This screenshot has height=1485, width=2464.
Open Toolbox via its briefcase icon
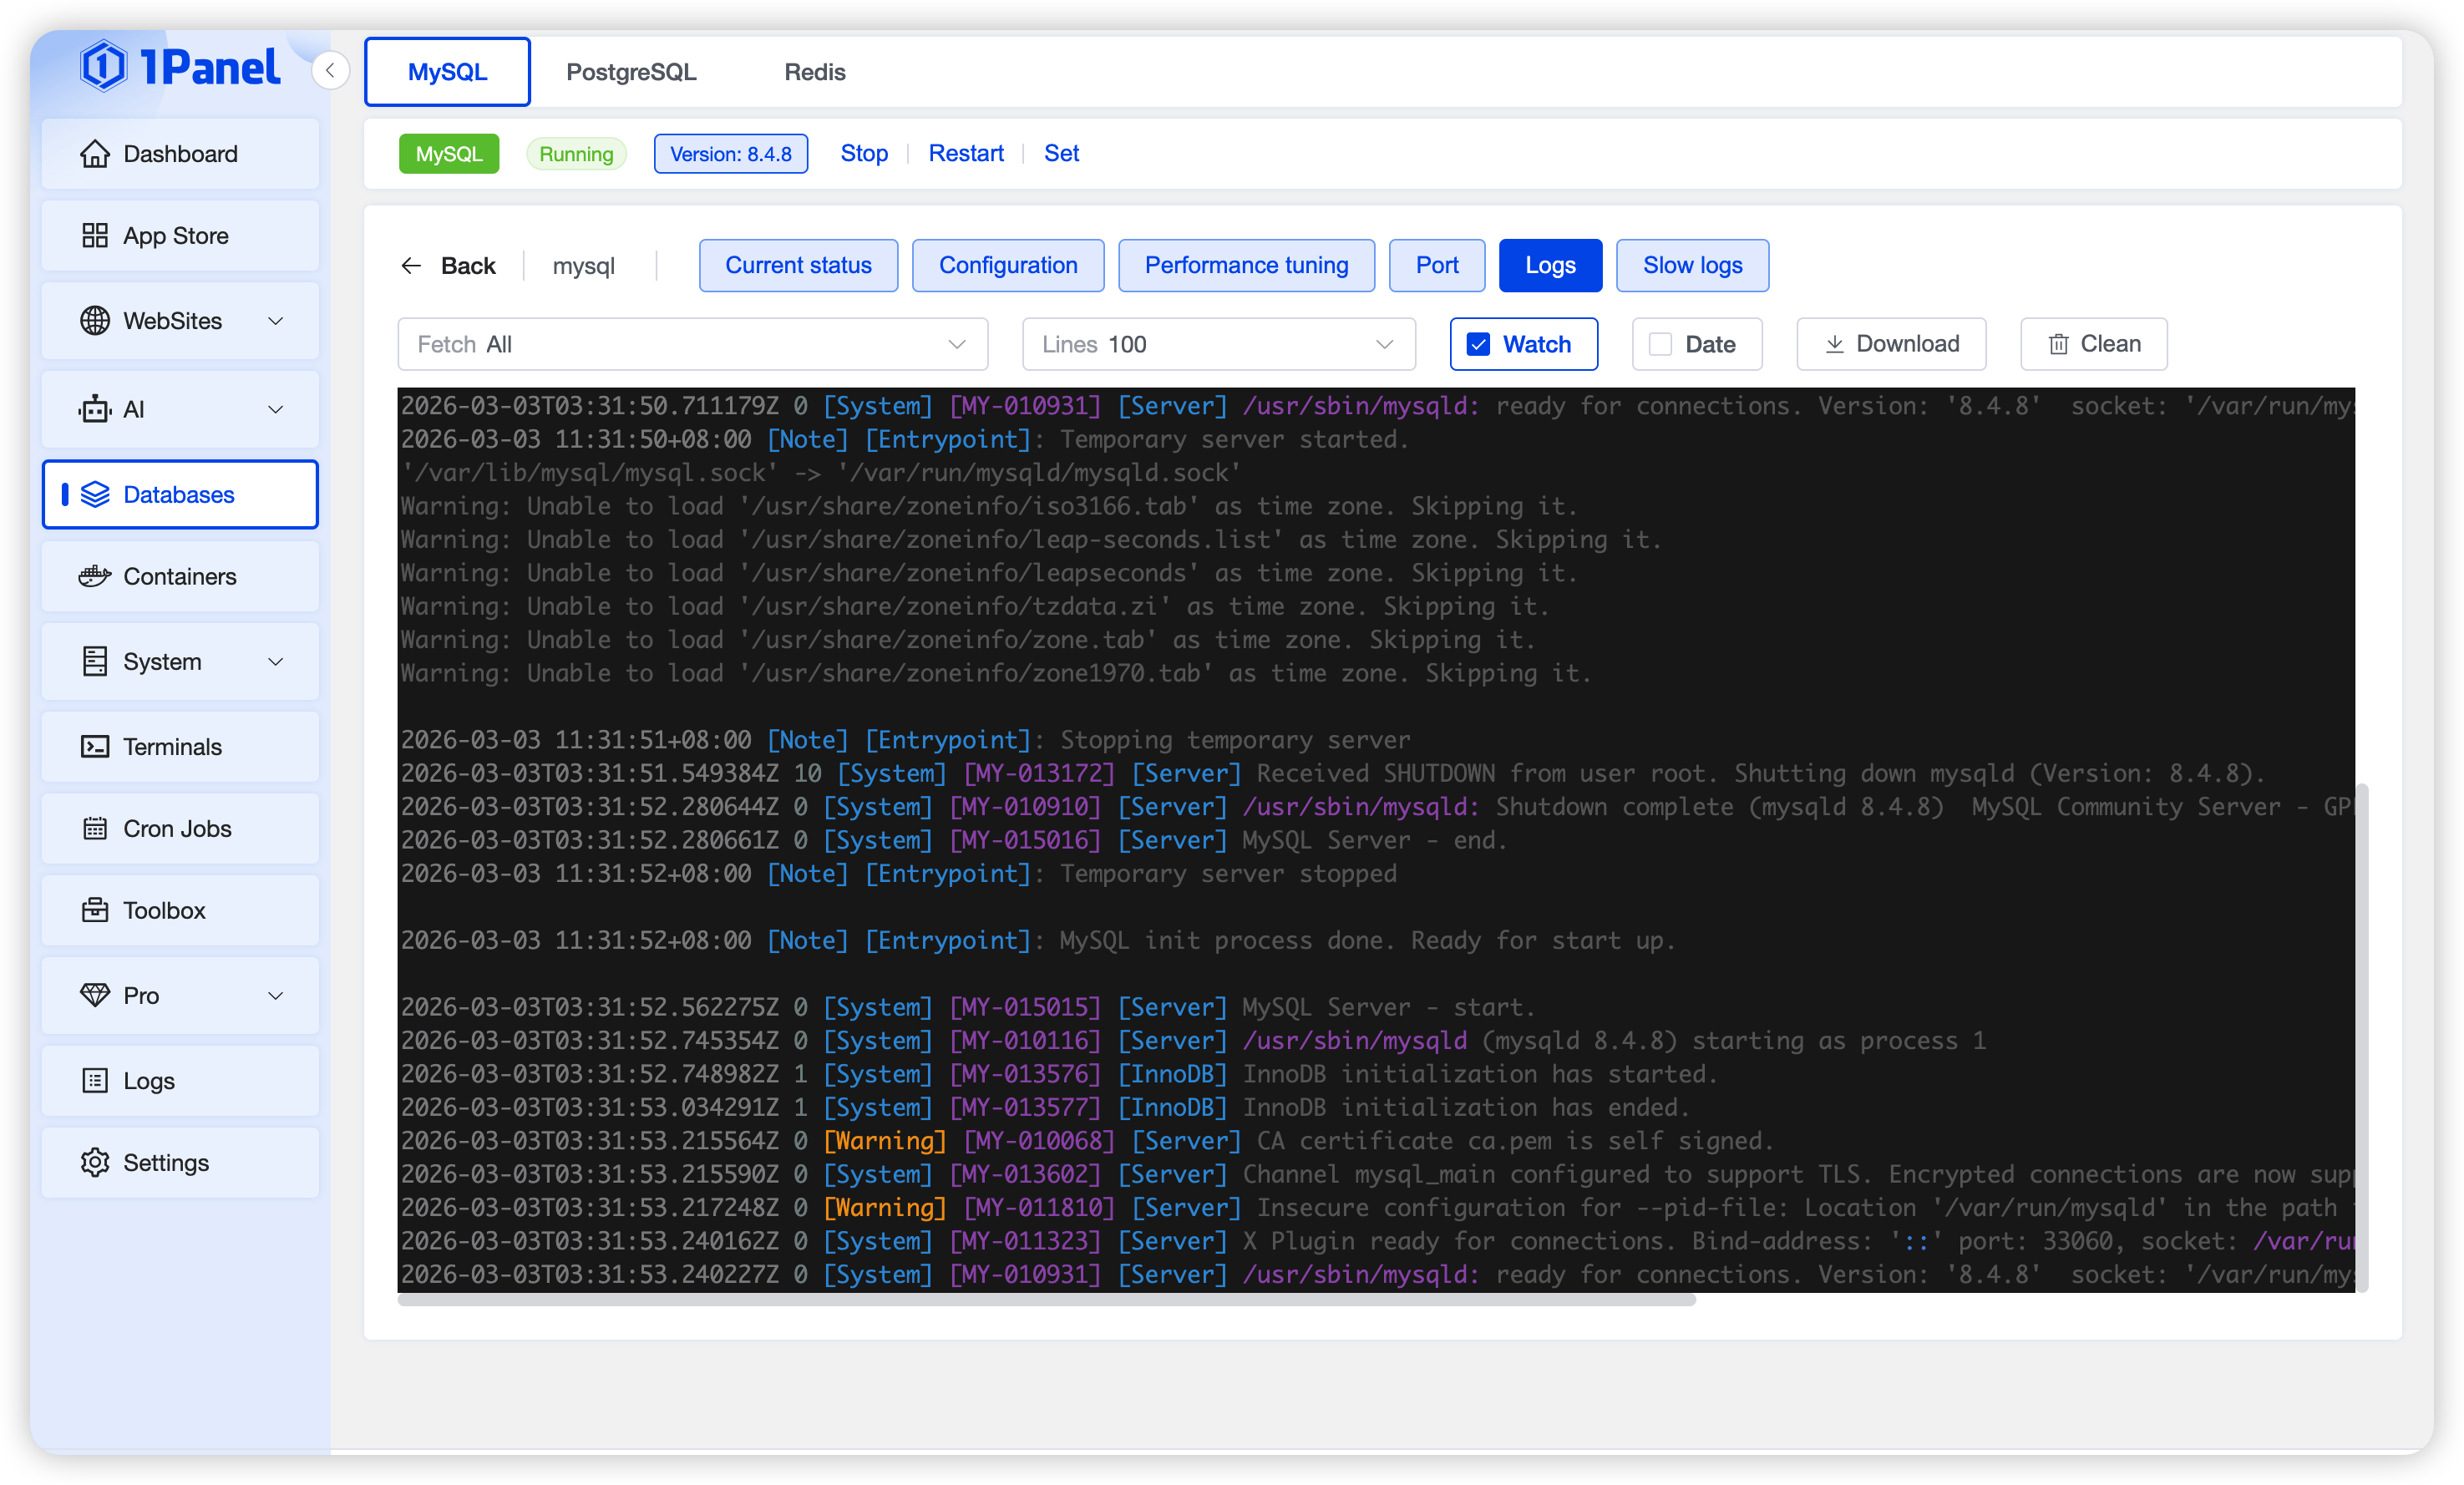click(95, 911)
